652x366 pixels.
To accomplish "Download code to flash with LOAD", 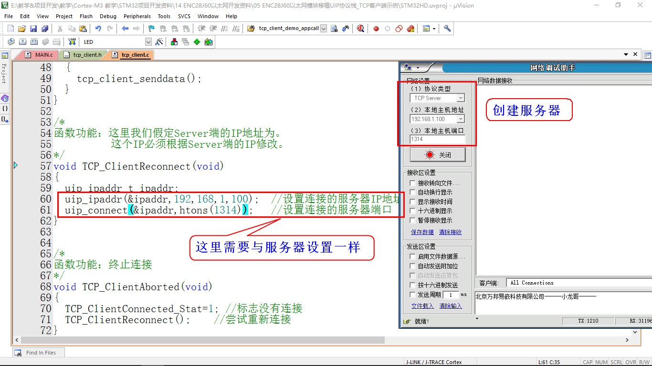I will point(72,42).
